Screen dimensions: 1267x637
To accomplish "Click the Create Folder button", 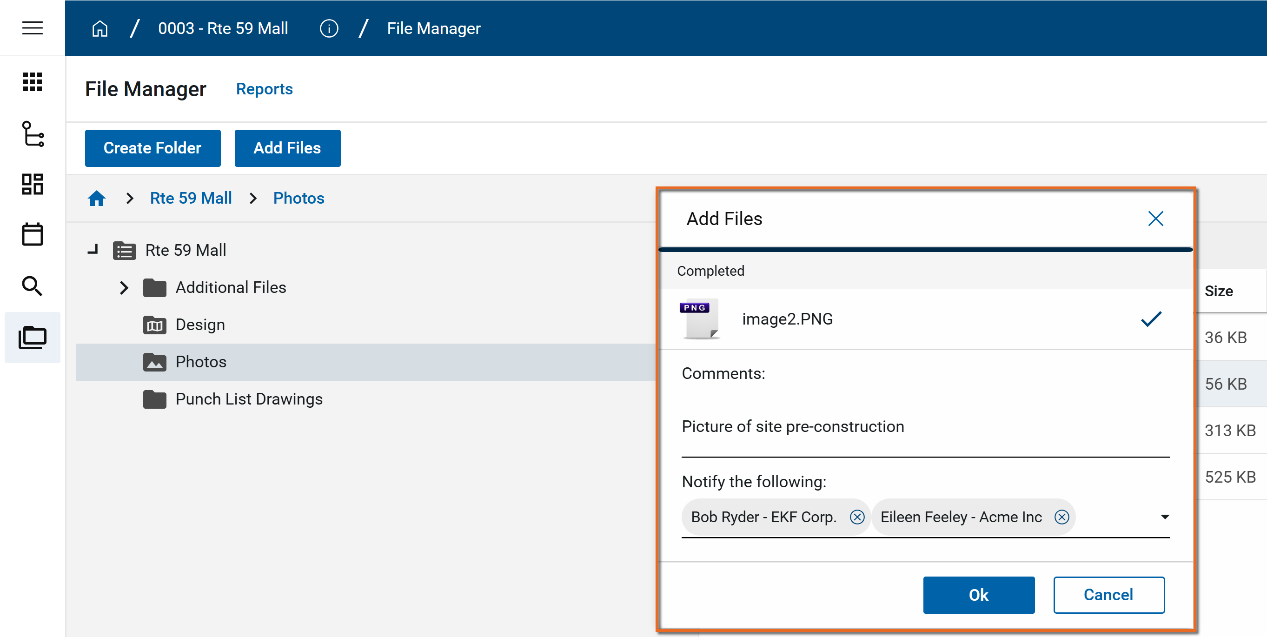I will point(153,148).
